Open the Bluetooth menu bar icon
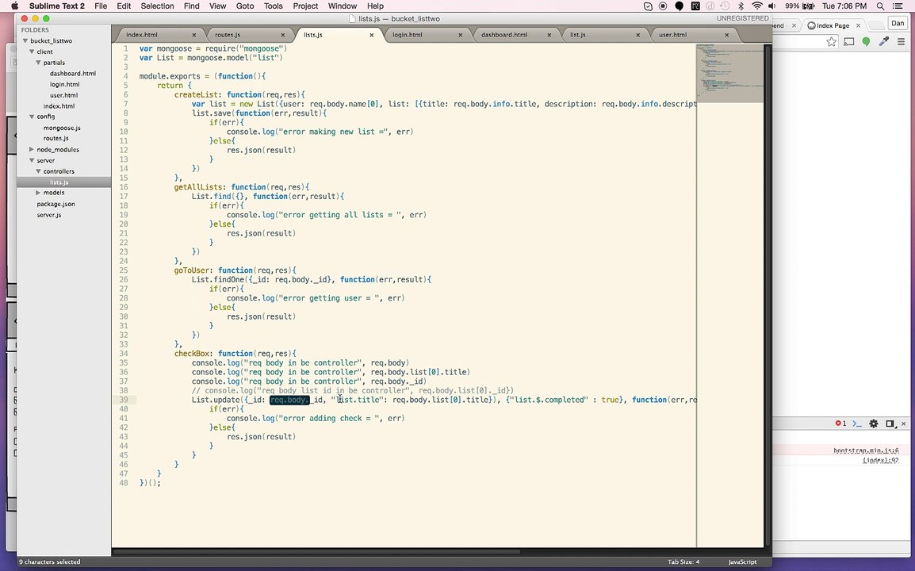Screen dimensions: 915x571 pos(741,6)
